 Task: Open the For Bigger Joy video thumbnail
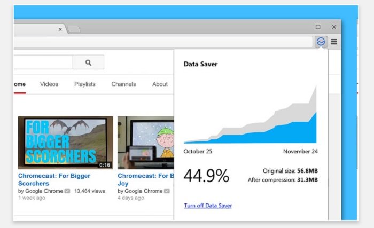[146, 143]
